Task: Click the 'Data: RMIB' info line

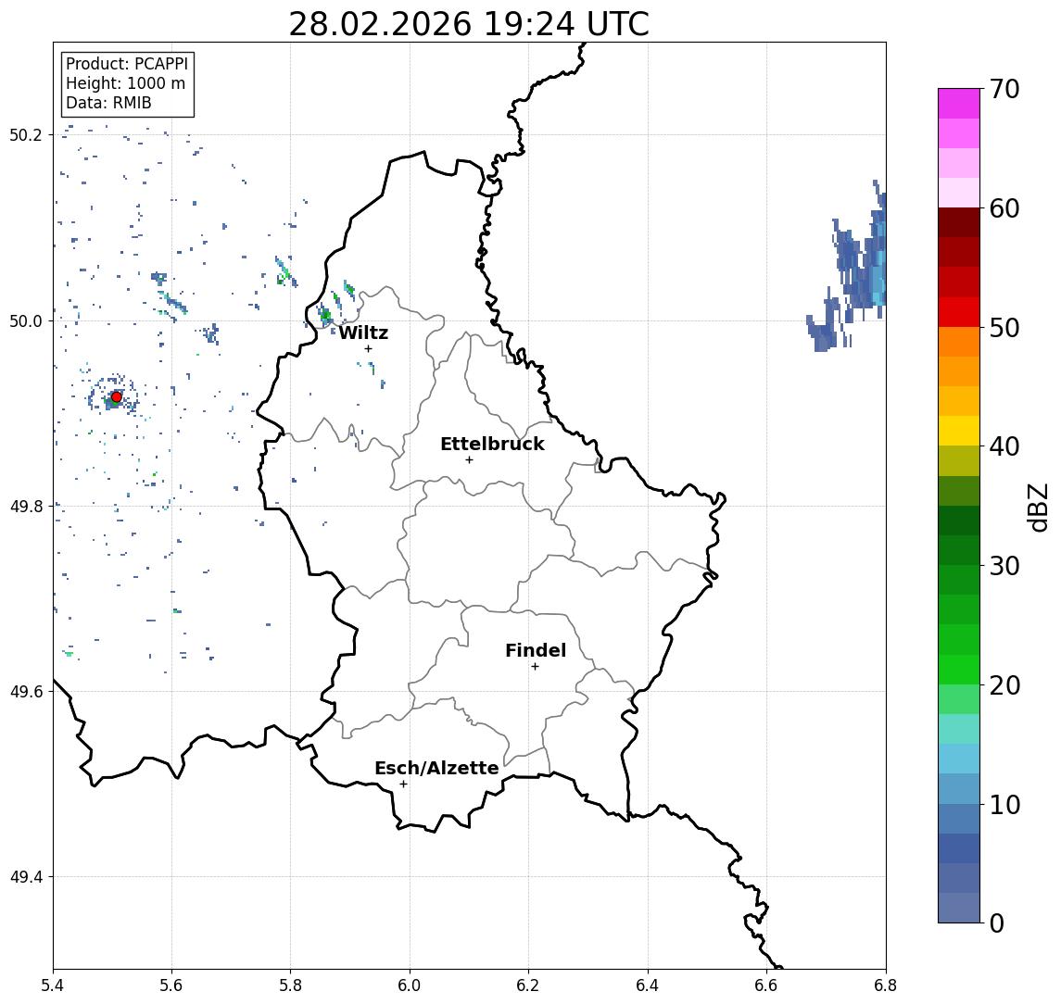Action: tap(108, 103)
